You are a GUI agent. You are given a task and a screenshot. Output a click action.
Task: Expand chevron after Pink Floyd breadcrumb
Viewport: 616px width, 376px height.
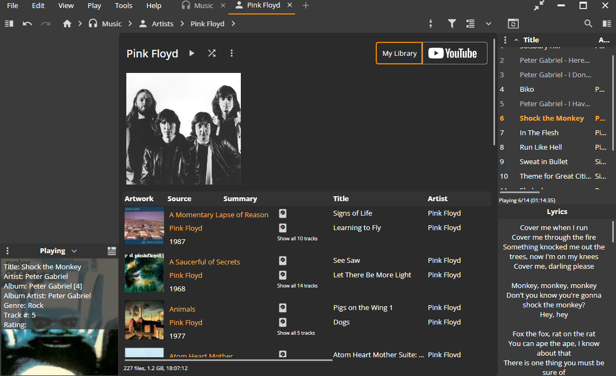tap(233, 24)
